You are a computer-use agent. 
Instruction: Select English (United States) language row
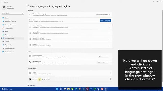(70, 27)
